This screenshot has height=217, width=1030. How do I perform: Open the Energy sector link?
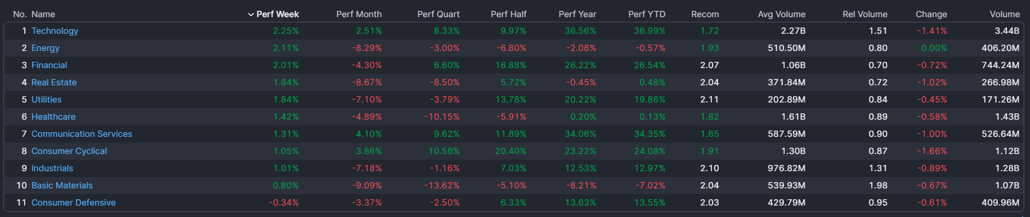[x=45, y=48]
